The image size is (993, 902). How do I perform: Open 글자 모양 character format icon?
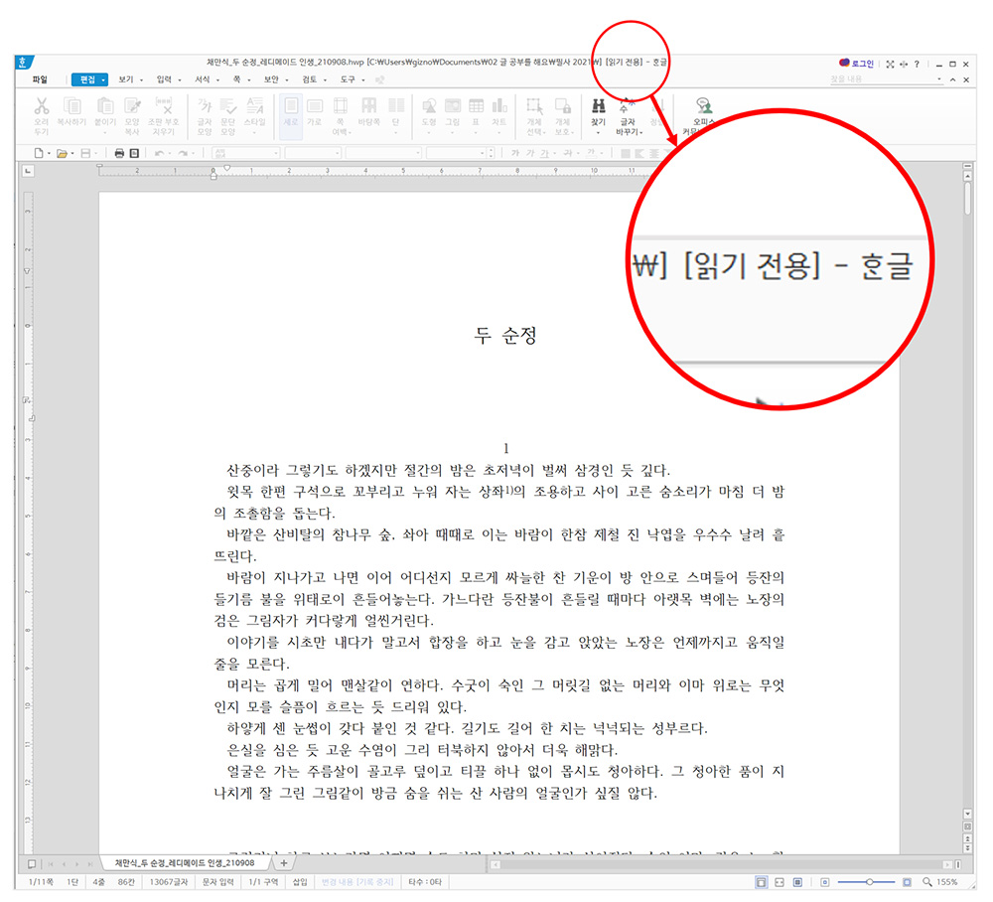205,105
